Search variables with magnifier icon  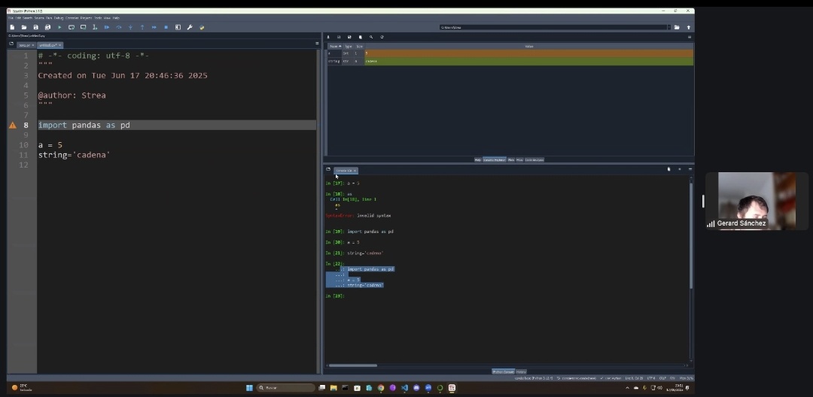(371, 38)
